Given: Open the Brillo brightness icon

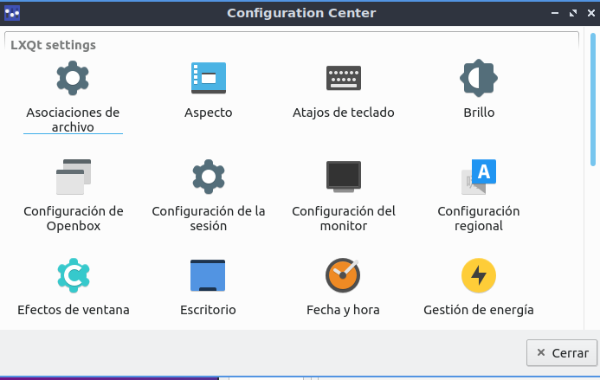Looking at the screenshot, I should 478,79.
